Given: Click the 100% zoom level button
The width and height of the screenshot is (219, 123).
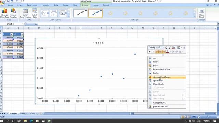Looking at the screenshot, I should coord(194,117).
